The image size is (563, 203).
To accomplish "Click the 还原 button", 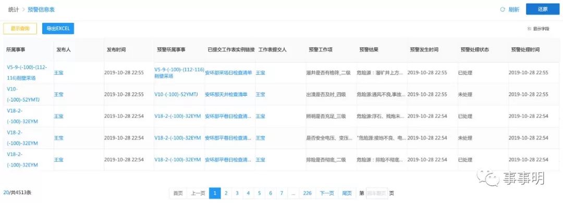I will coord(543,9).
